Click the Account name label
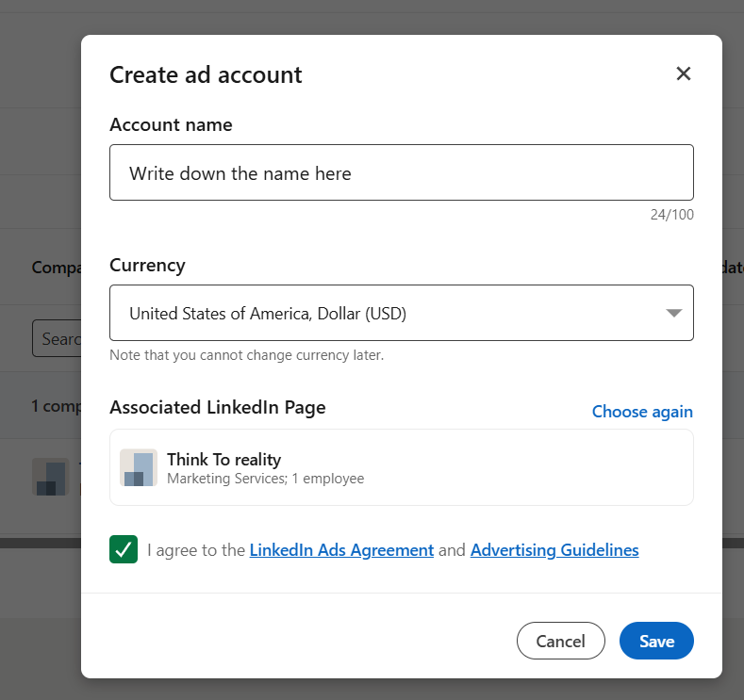Screen dimensions: 744x700 171,124
